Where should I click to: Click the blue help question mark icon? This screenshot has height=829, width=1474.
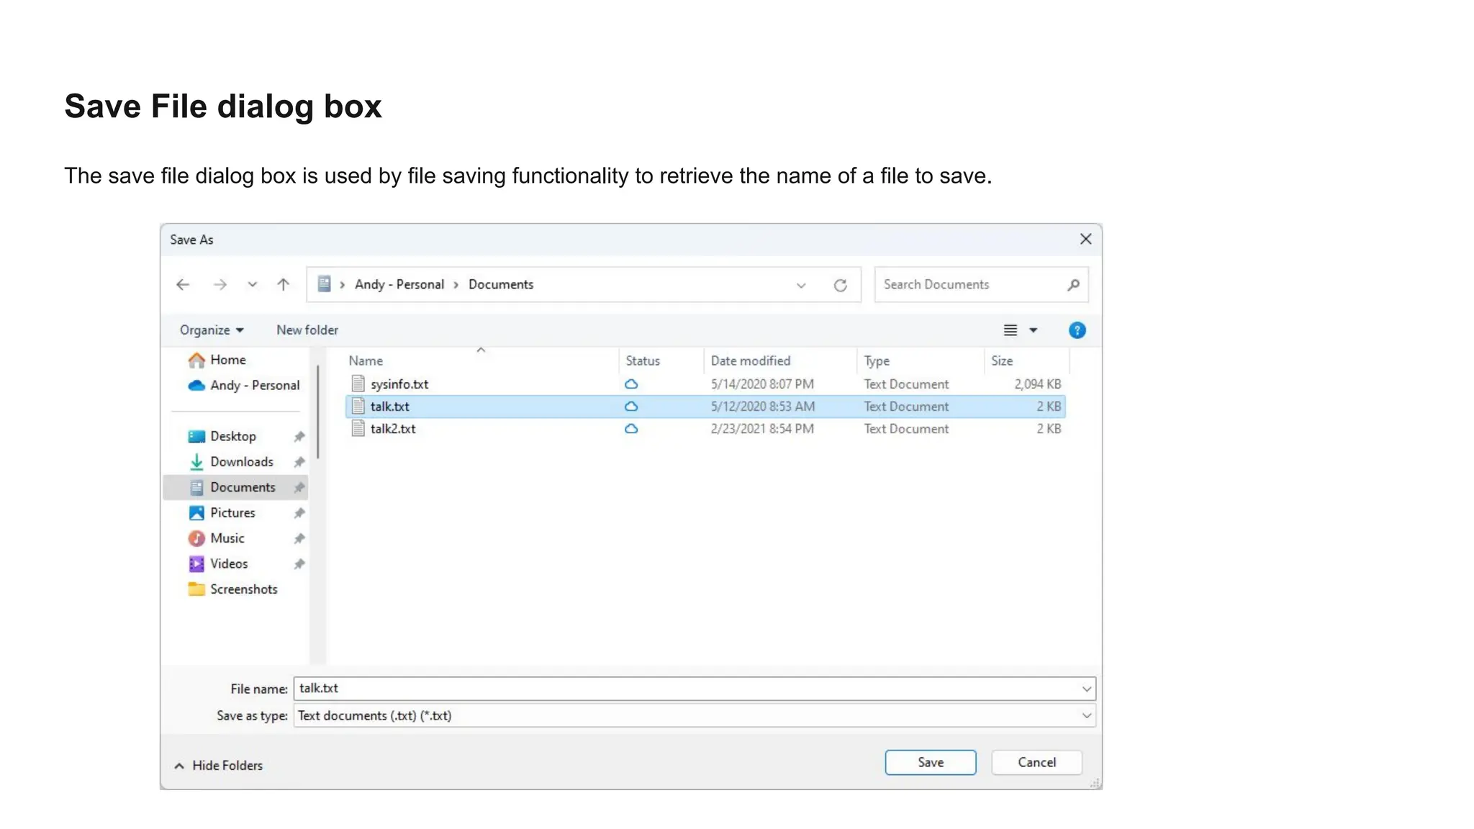click(1077, 330)
